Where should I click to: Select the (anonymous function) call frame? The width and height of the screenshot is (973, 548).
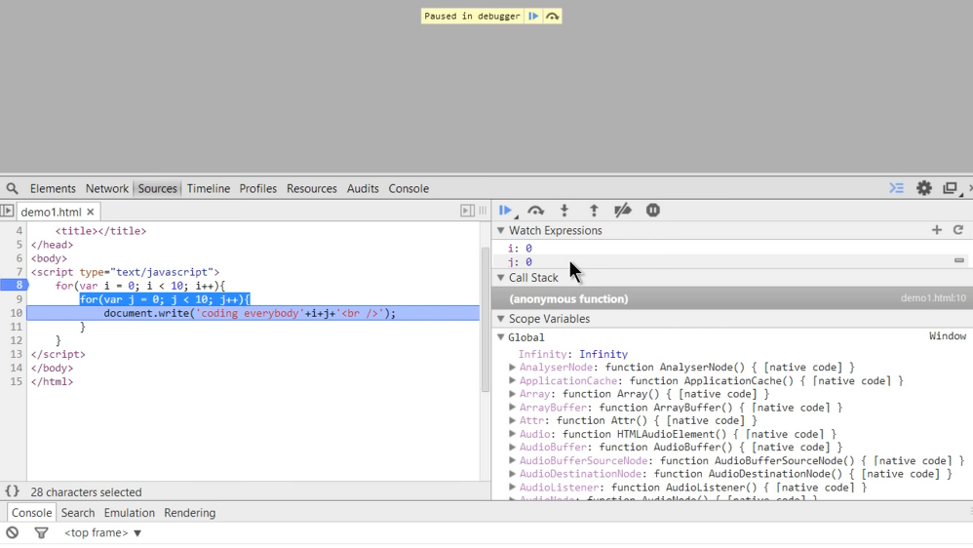pos(732,298)
